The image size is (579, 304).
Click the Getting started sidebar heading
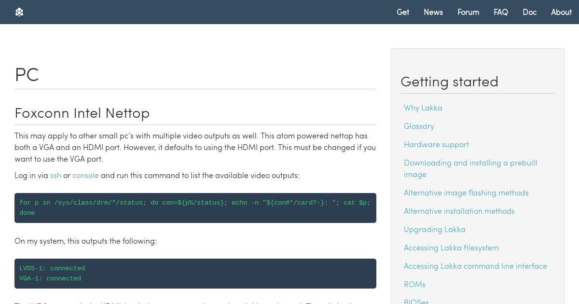pos(449,82)
